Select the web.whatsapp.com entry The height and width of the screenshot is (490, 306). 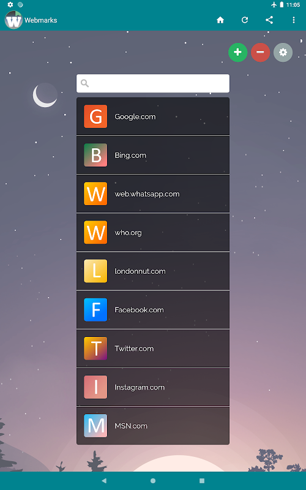click(153, 194)
